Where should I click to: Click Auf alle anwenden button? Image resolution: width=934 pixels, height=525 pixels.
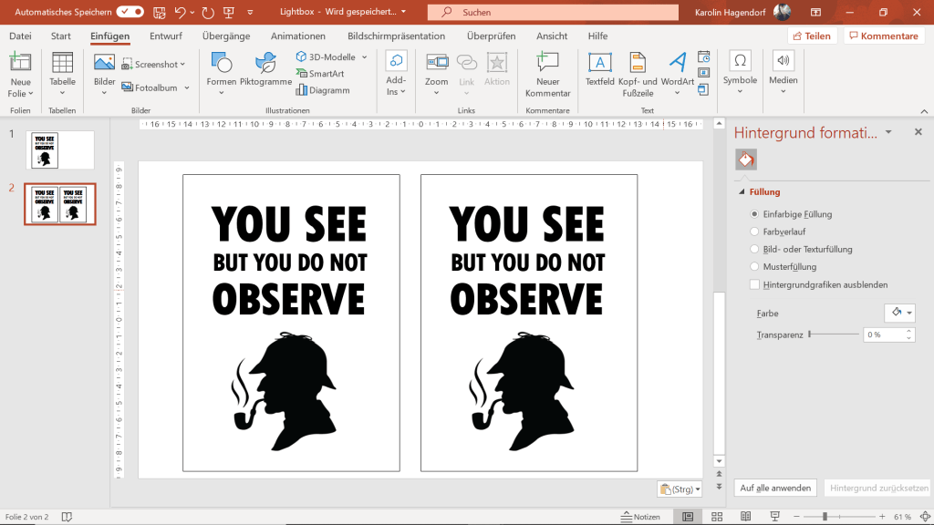[x=775, y=488]
